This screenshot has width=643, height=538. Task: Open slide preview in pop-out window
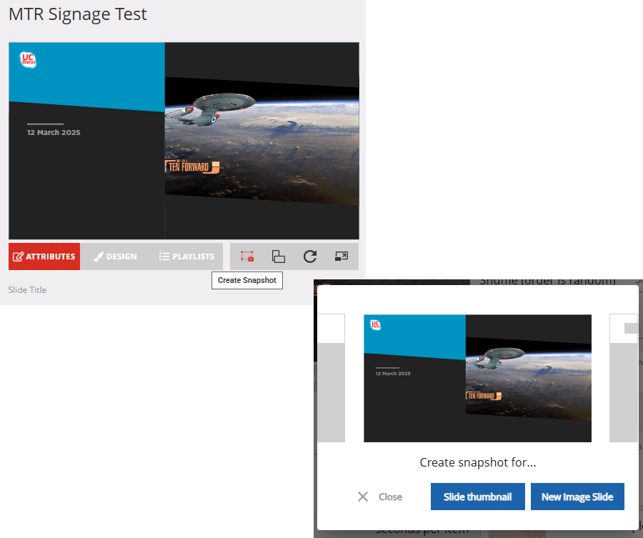coord(341,256)
